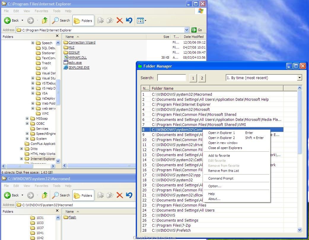309x240 pixels.
Task: Toggle Folders pane in Macromed window
Action: click(x=83, y=195)
